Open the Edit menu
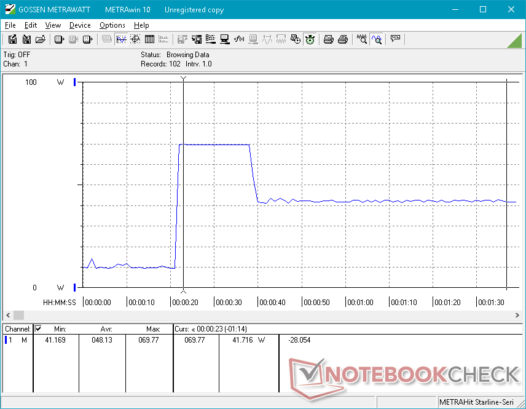Screen dimensions: 526x409 point(31,25)
